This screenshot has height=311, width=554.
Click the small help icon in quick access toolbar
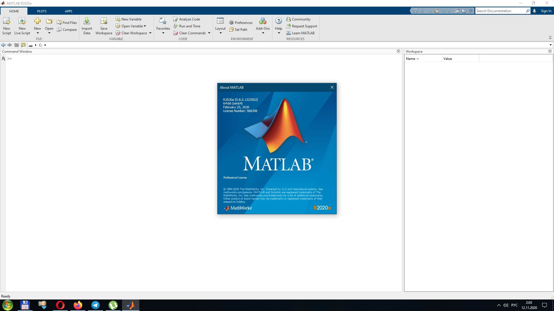464,11
